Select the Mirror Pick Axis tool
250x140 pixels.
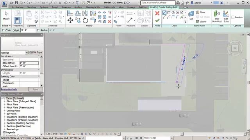85,13
